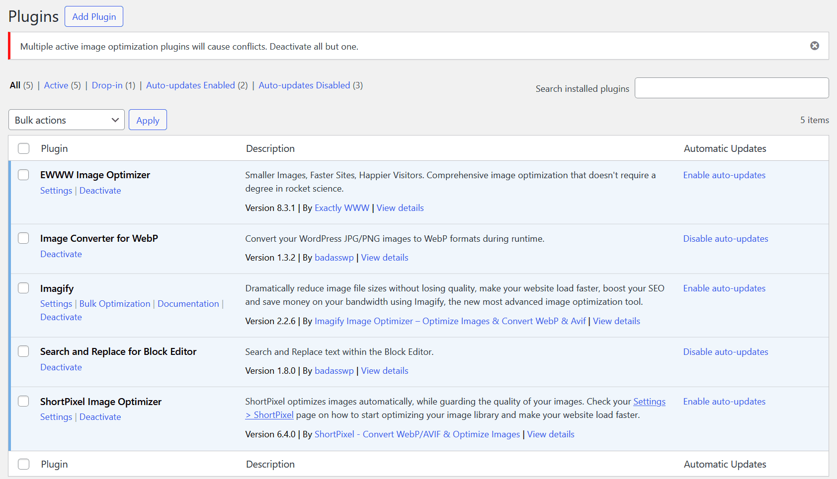This screenshot has height=479, width=837.
Task: Open the Bulk actions dropdown
Action: 67,120
